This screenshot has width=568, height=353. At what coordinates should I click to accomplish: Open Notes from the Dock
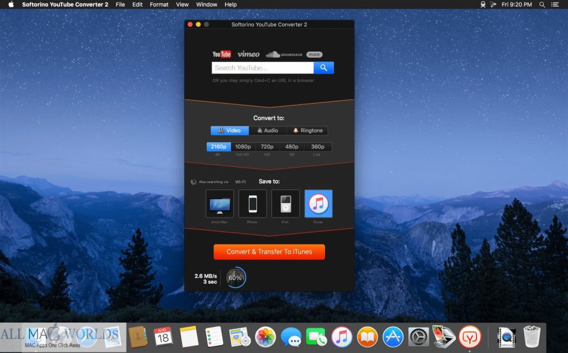click(x=189, y=337)
